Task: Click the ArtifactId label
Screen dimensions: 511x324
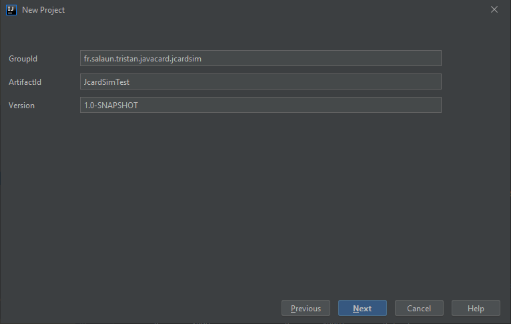Action: 25,82
